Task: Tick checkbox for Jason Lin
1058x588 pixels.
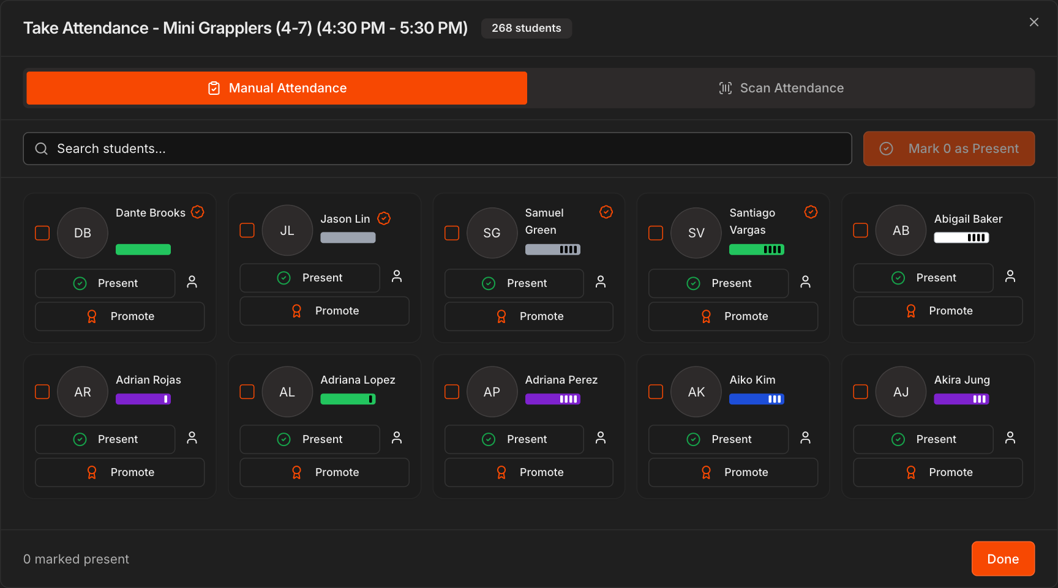Action: (247, 230)
